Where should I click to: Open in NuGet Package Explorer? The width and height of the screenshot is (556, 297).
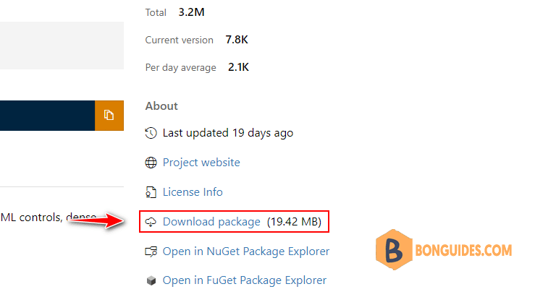pos(245,251)
